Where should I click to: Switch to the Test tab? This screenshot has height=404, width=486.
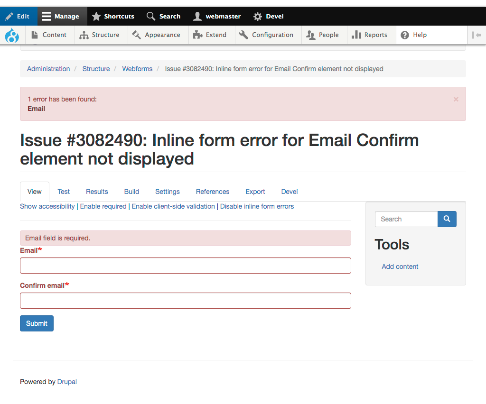[64, 192]
